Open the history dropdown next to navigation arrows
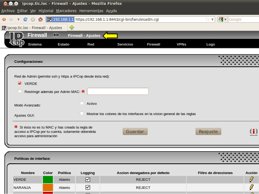Screen dimensions: 259x194 coord(18,19)
